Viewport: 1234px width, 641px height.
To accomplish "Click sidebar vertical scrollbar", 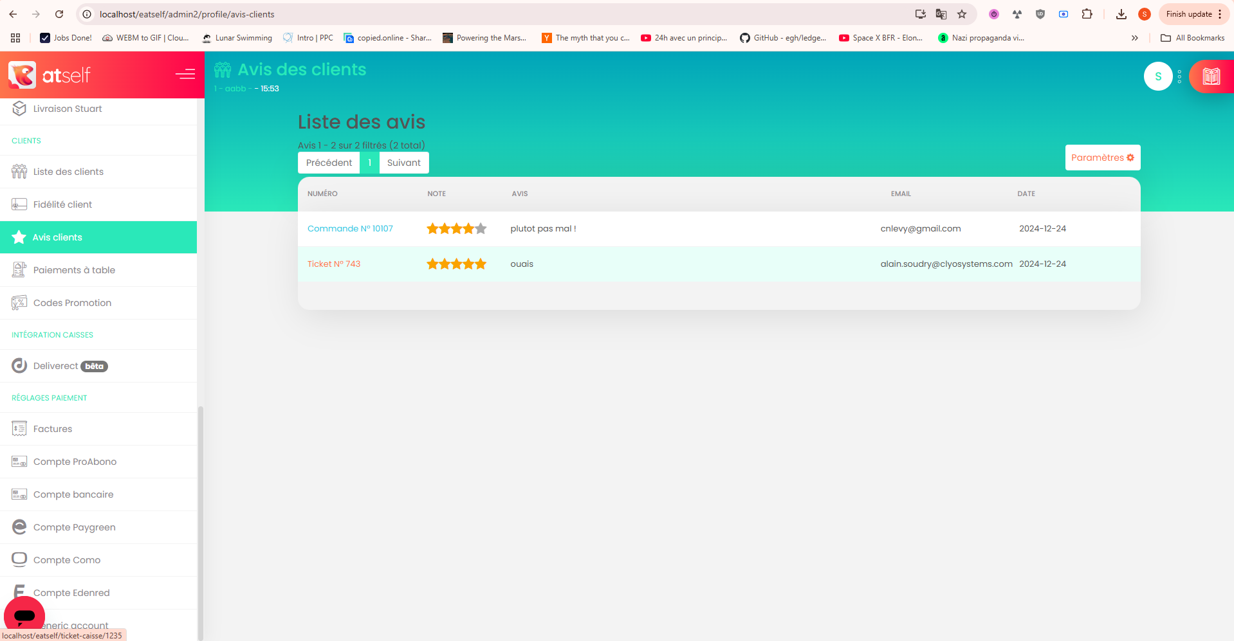I will coord(200,522).
